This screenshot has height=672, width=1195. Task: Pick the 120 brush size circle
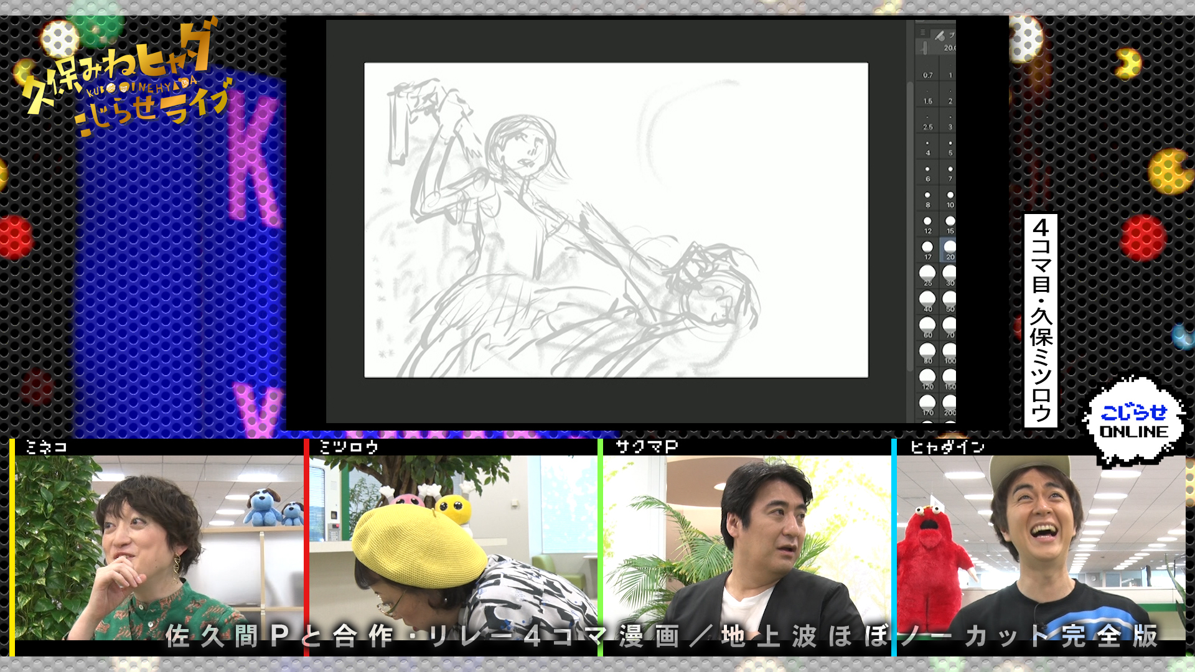click(x=927, y=378)
